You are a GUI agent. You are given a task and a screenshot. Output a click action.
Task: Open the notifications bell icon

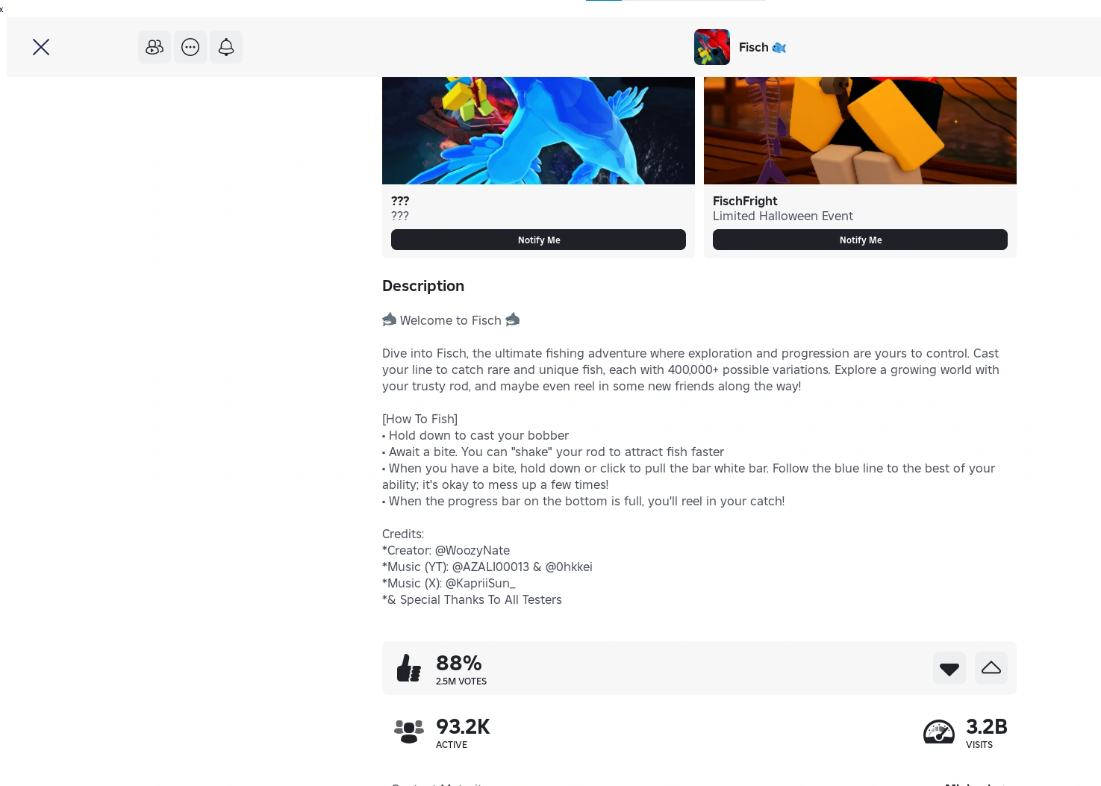[226, 47]
